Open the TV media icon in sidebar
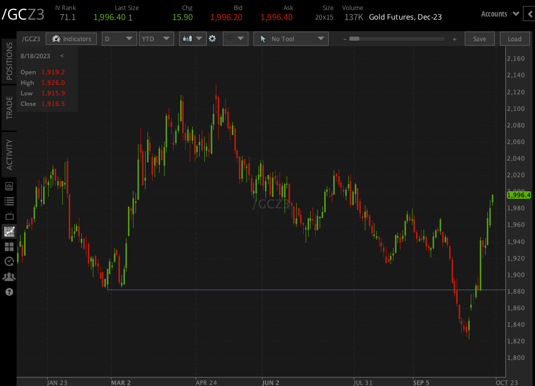535x386 pixels. 9,216
